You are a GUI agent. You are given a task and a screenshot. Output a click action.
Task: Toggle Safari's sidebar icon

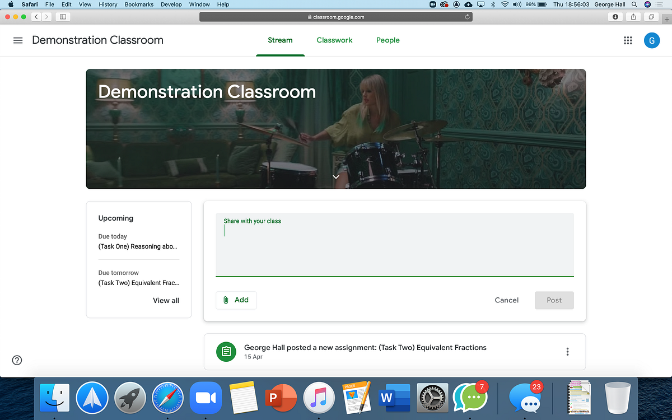point(62,16)
